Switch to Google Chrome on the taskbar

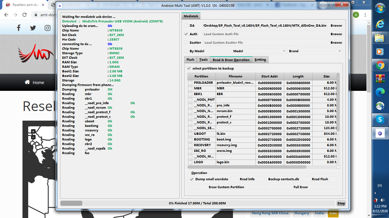pyautogui.click(x=380, y=65)
